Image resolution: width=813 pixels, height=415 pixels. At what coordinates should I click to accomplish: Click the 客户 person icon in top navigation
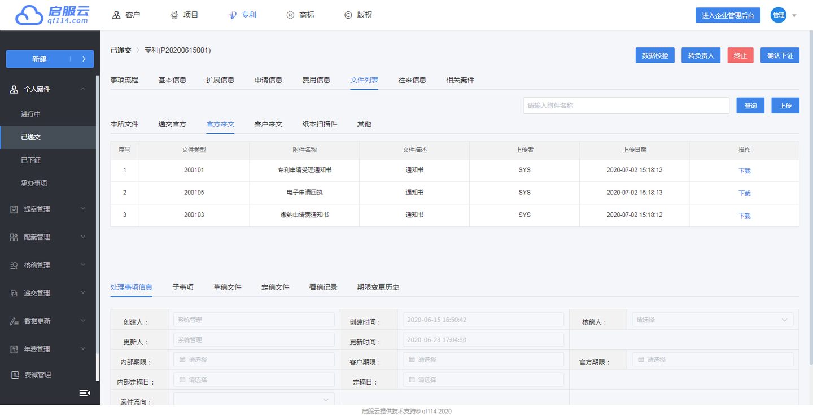(x=116, y=15)
